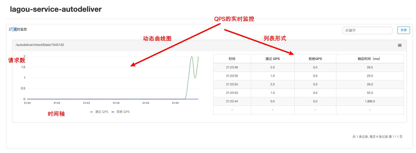Image resolution: width=416 pixels, height=153 pixels.
Task: Click the 升序 sort button
Action: point(403,30)
